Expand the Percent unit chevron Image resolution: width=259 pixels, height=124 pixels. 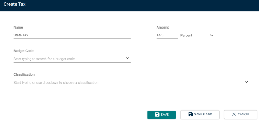tap(212, 35)
